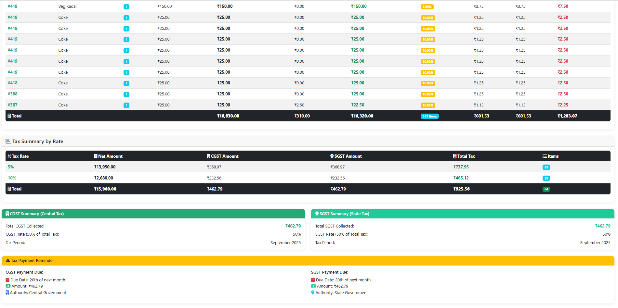Click the quantity badge on the Veg Kadai row

coord(126,6)
